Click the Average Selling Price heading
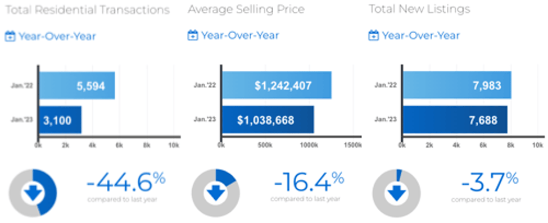548x223 pixels. [246, 10]
